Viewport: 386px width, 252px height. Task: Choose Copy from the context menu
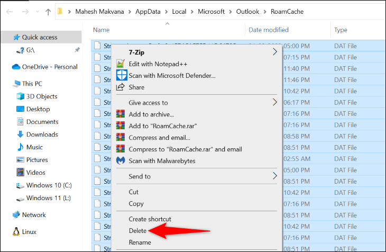[136, 204]
